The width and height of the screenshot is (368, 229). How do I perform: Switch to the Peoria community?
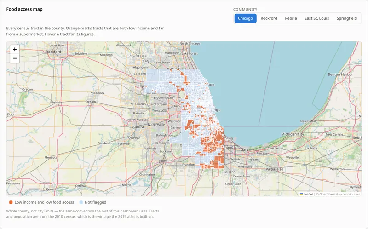click(291, 18)
